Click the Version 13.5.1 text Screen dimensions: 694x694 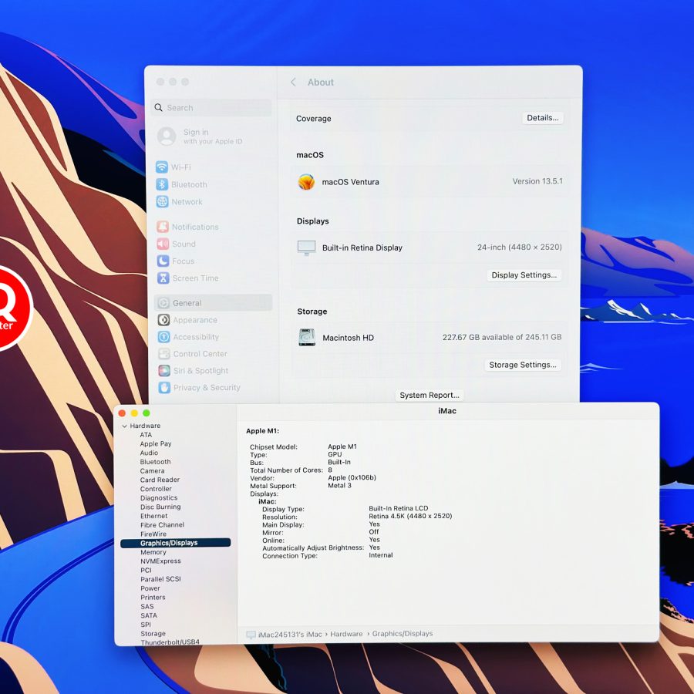coord(537,181)
